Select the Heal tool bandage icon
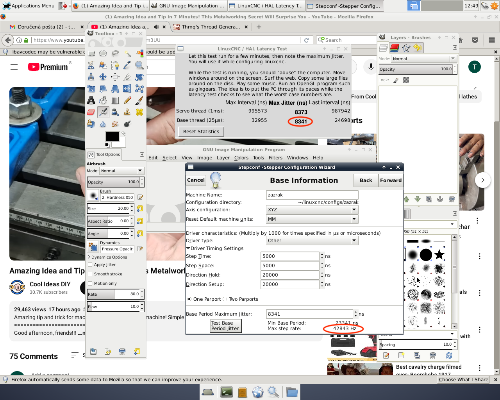This screenshot has width=500, height=400. click(x=139, y=112)
